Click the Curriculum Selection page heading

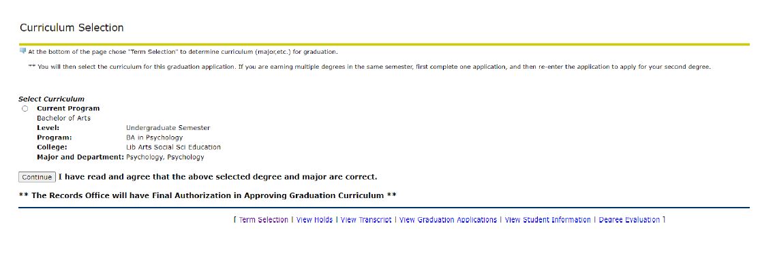pos(72,28)
